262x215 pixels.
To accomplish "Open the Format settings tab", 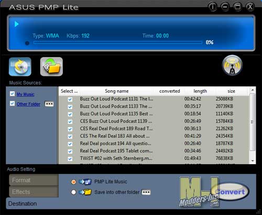I will pyautogui.click(x=34, y=180).
